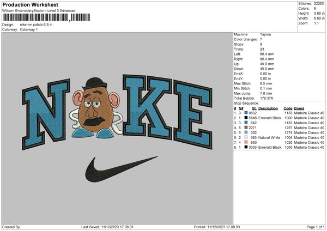Click the 'Page 1 of 1' footer text
The image size is (327, 231).
coord(316,227)
